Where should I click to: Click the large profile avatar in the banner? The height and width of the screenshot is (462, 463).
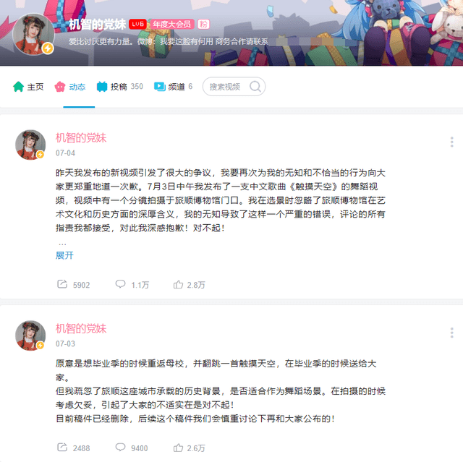tap(33, 34)
